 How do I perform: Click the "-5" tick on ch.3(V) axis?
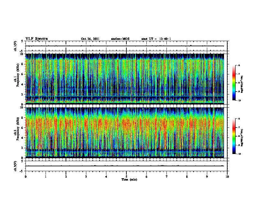(x=22, y=171)
